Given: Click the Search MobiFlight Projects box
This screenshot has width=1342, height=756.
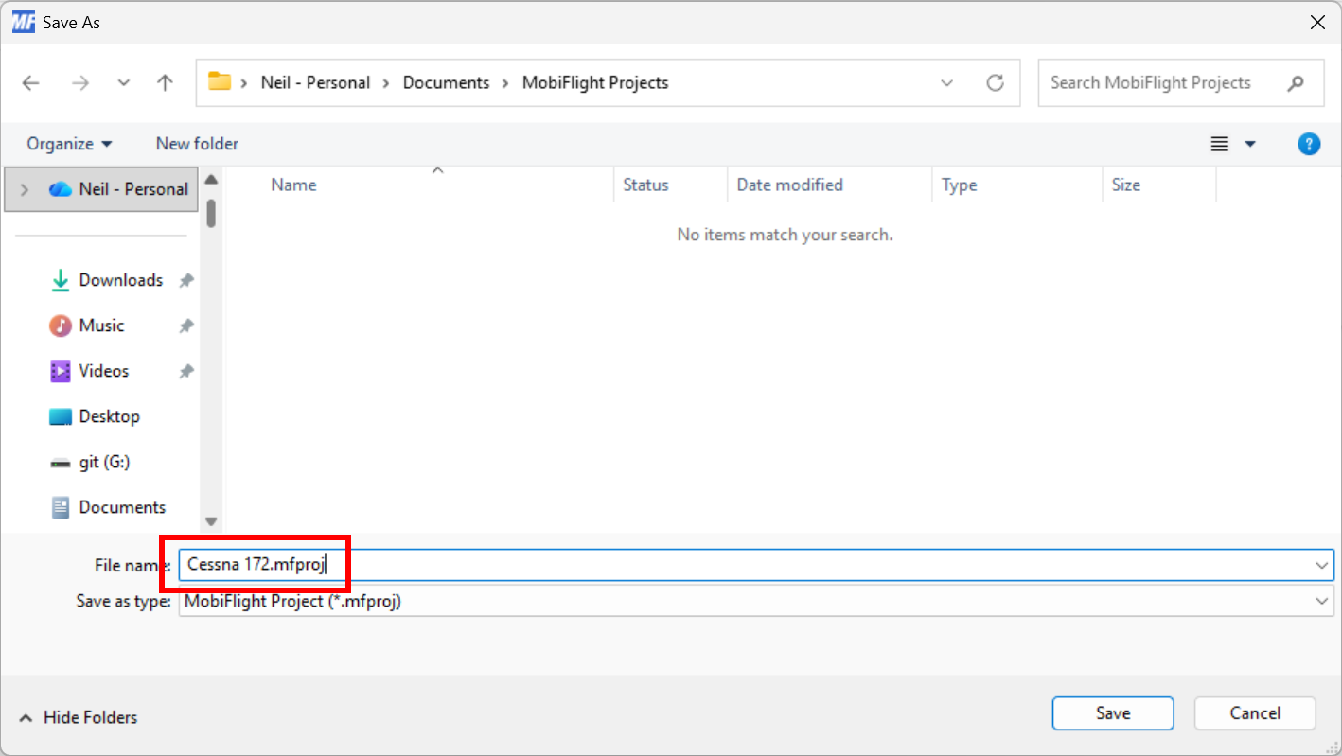Looking at the screenshot, I should click(x=1164, y=83).
